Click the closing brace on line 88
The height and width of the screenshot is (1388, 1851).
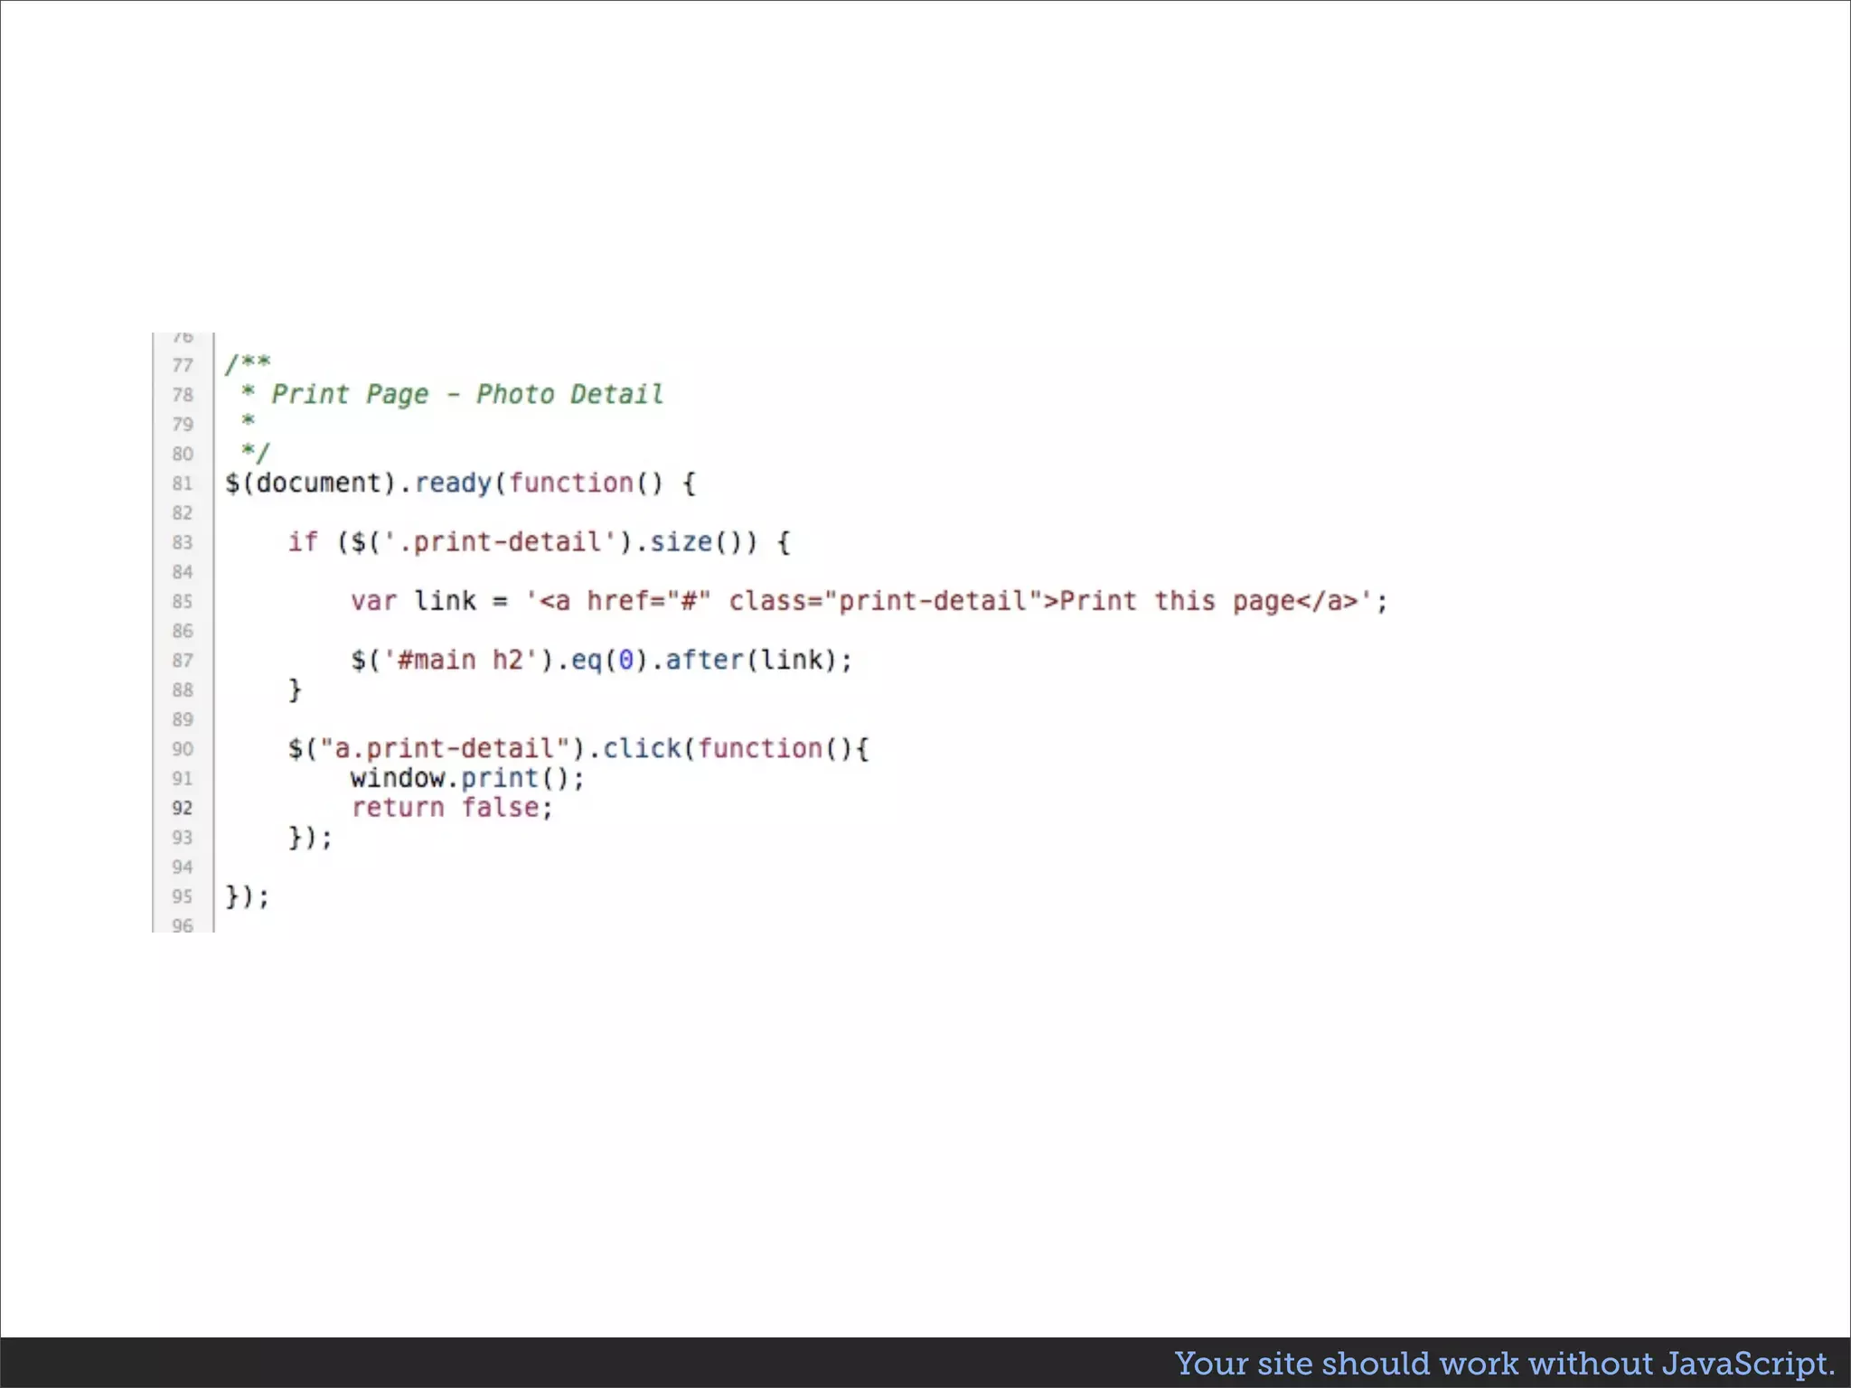(295, 690)
